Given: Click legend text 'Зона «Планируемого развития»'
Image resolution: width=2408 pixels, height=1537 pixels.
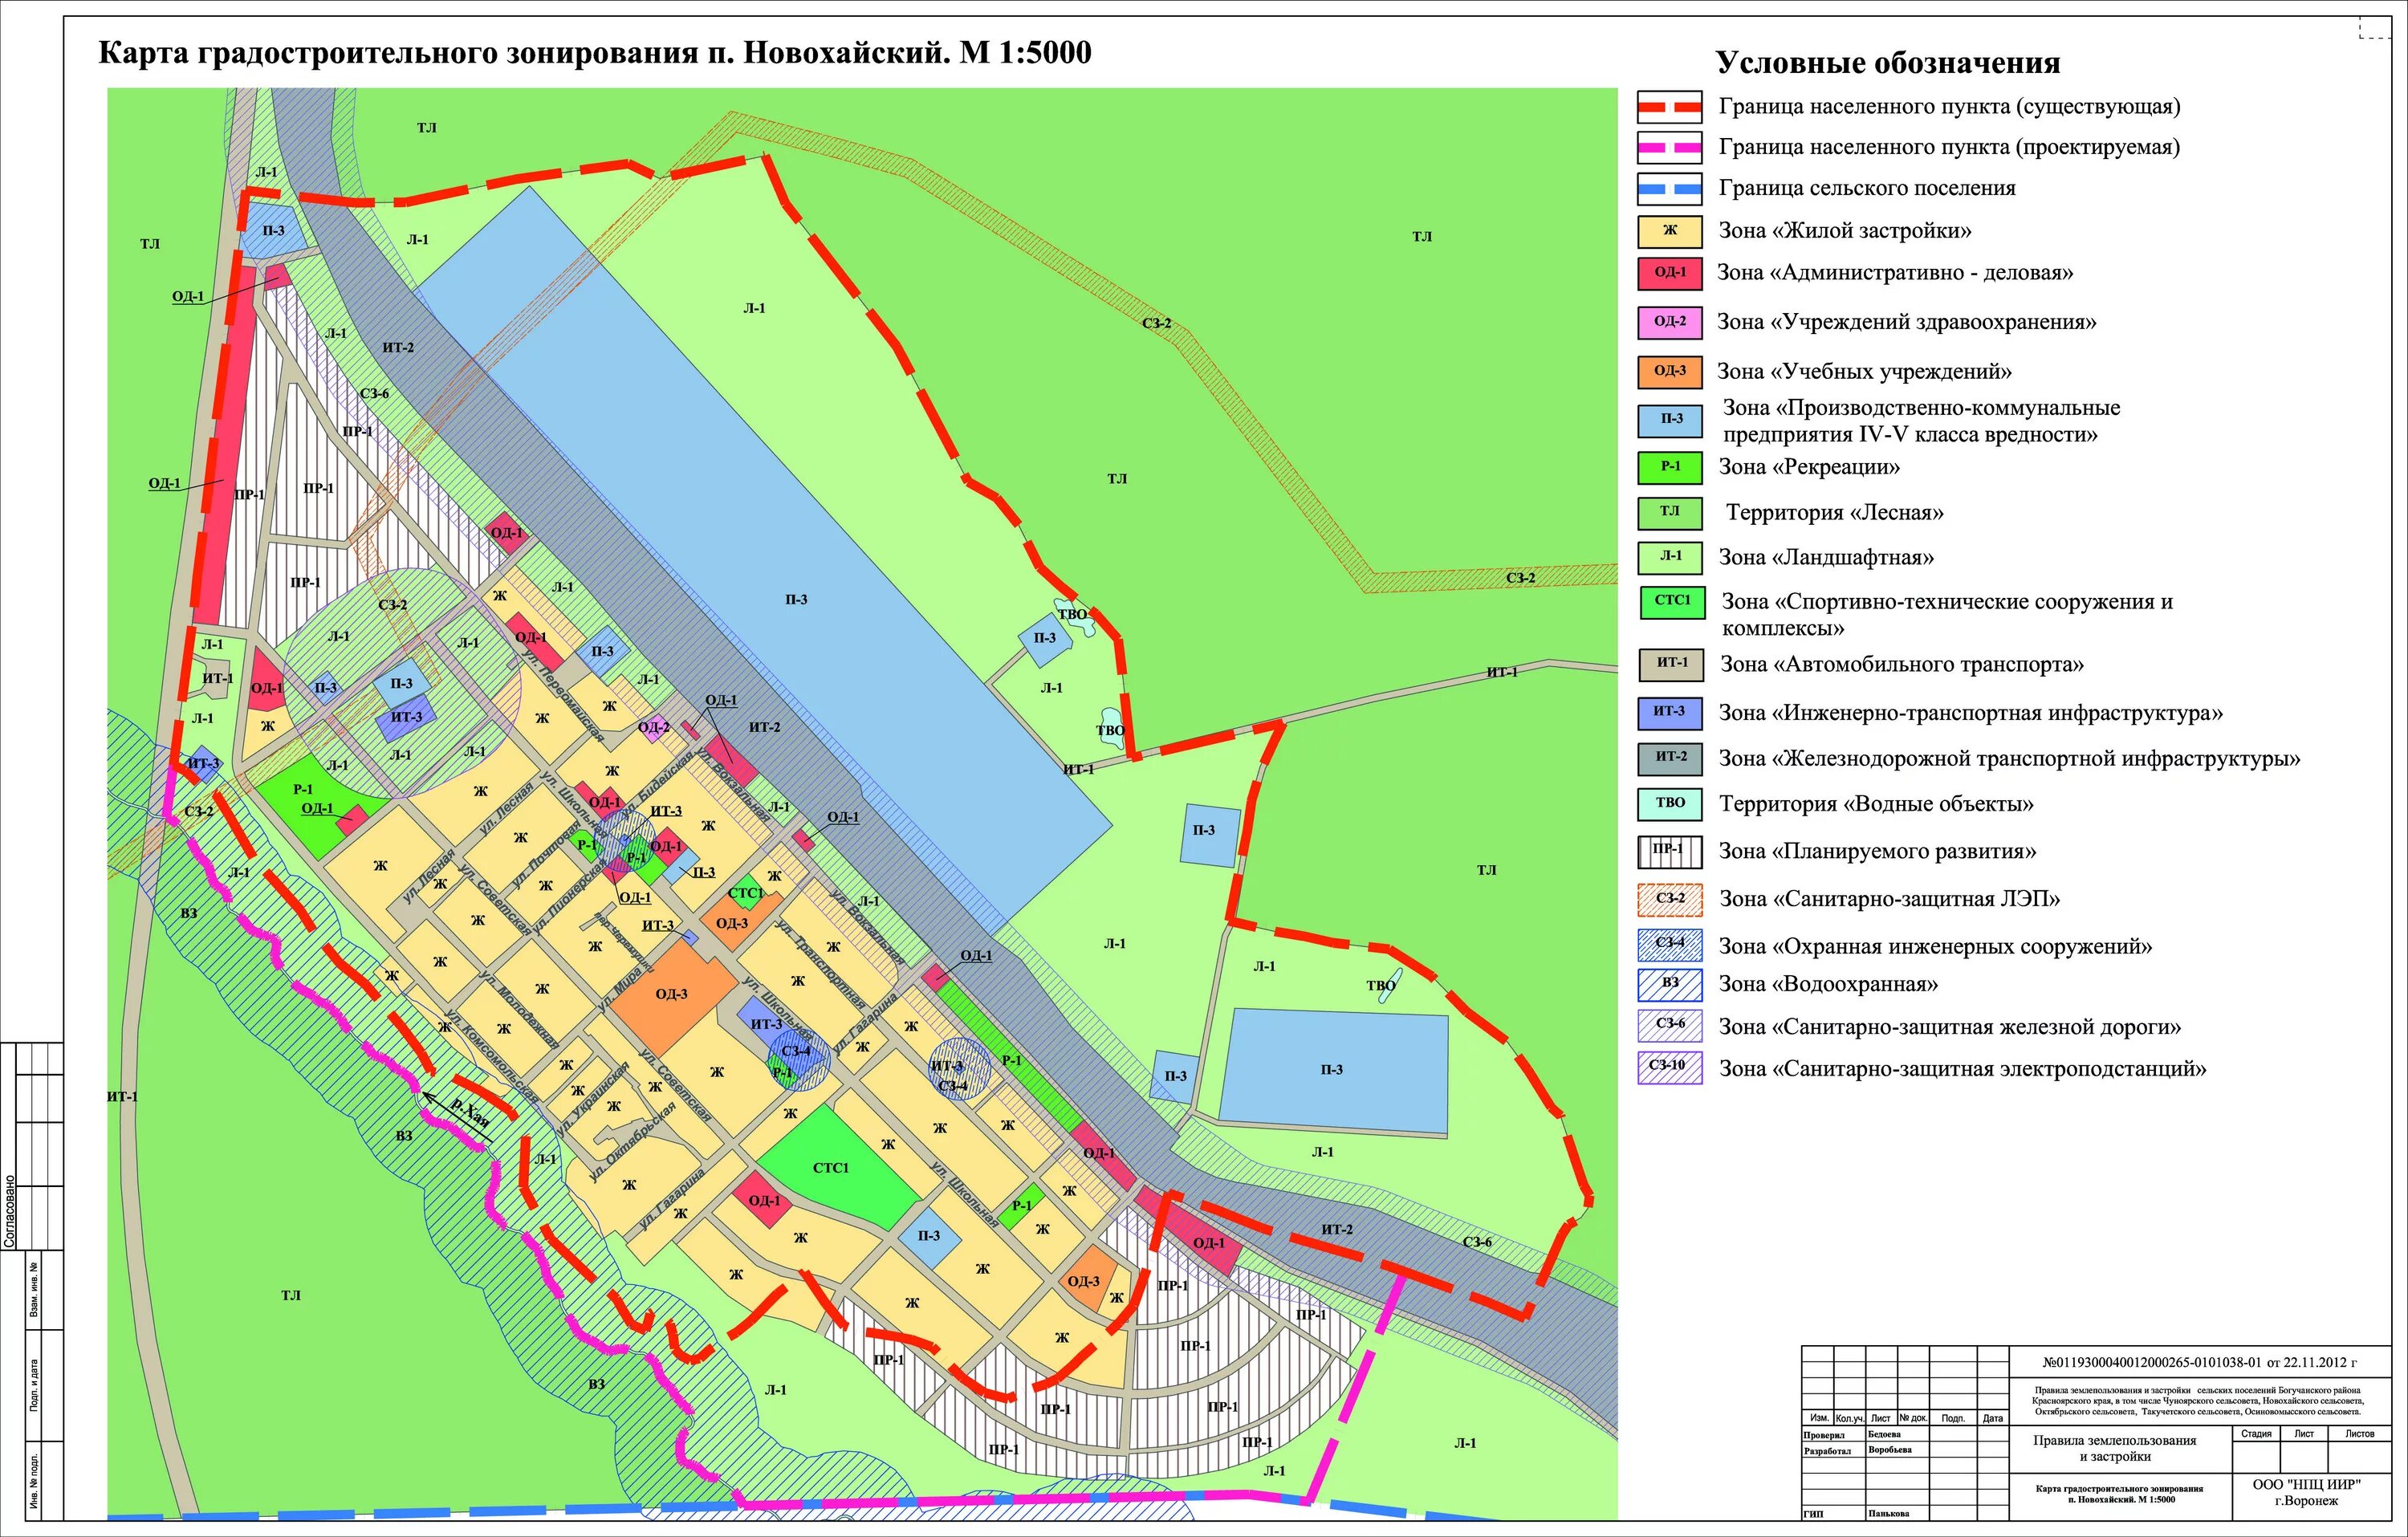Looking at the screenshot, I should pos(1877,851).
